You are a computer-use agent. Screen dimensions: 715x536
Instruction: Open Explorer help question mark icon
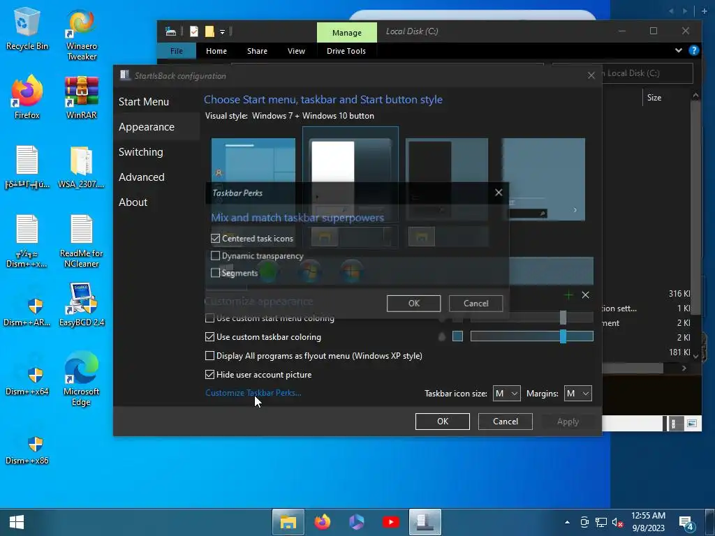pos(693,50)
